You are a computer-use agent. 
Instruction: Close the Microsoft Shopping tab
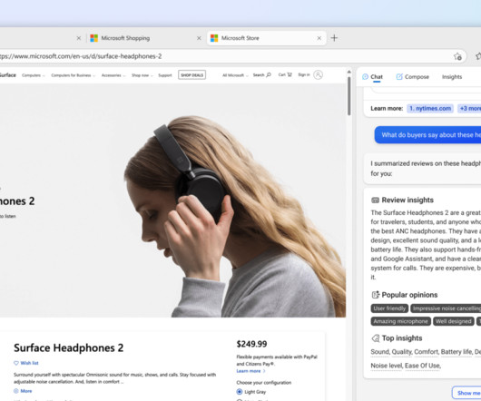pos(199,38)
